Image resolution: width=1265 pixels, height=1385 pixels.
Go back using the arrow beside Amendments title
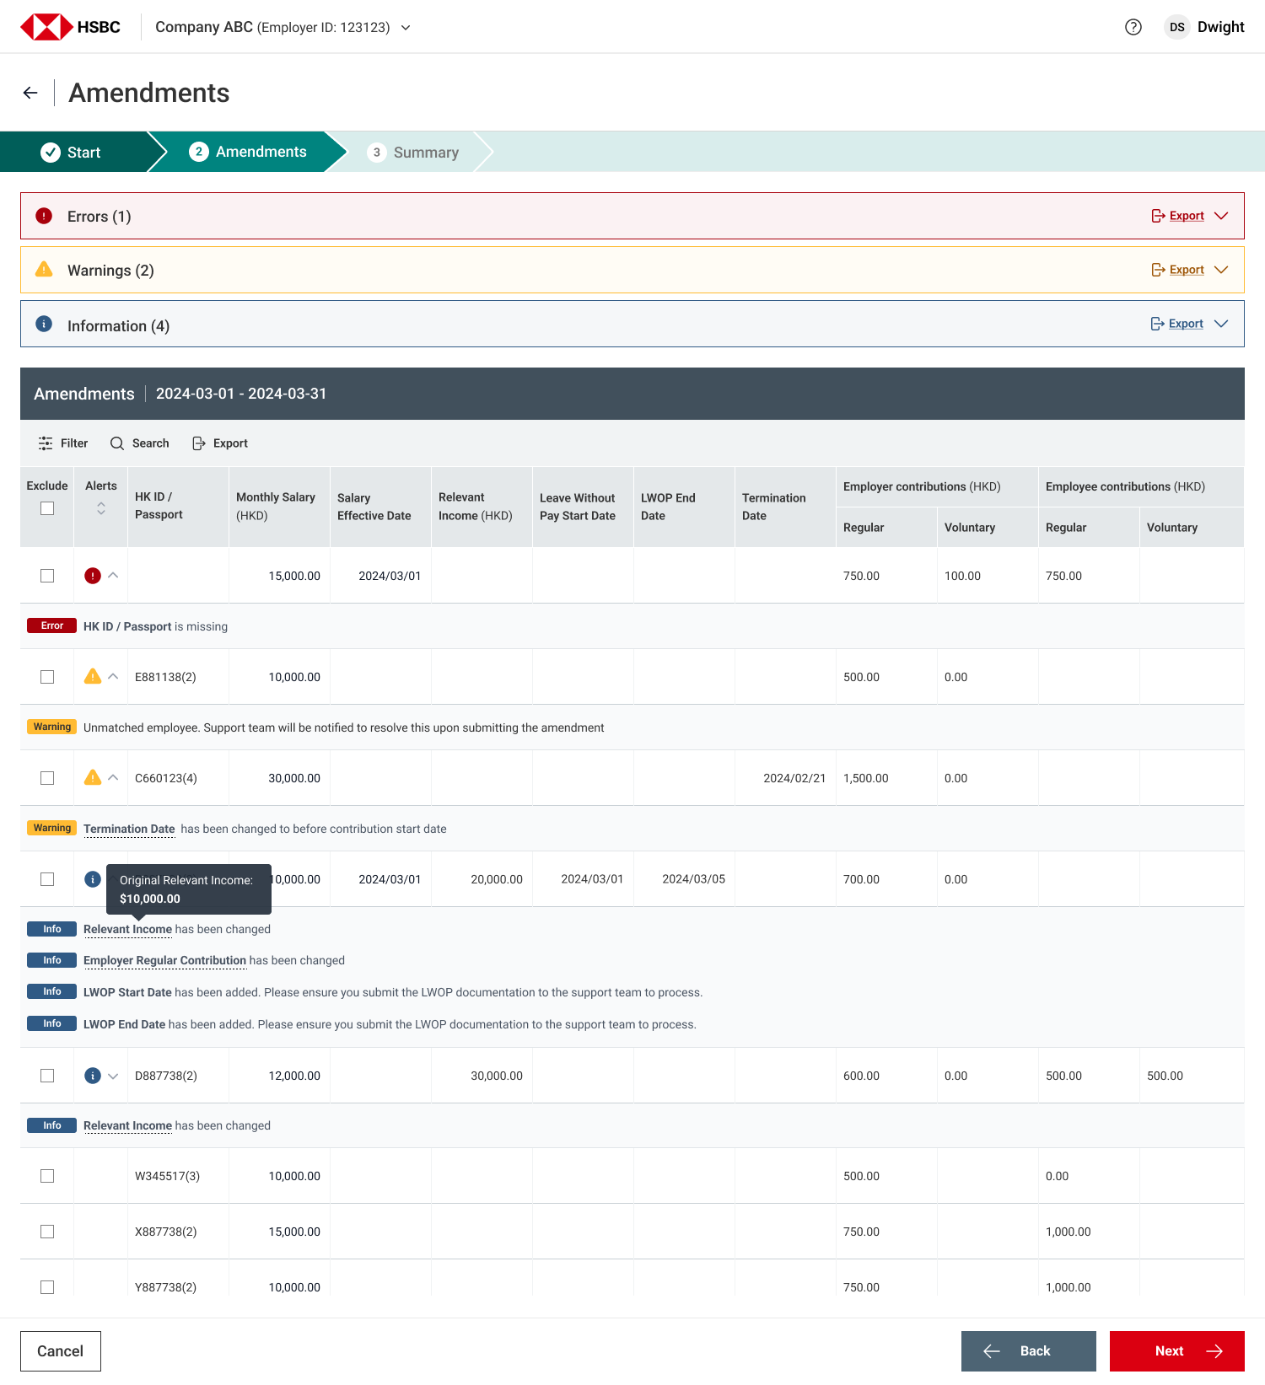click(30, 93)
